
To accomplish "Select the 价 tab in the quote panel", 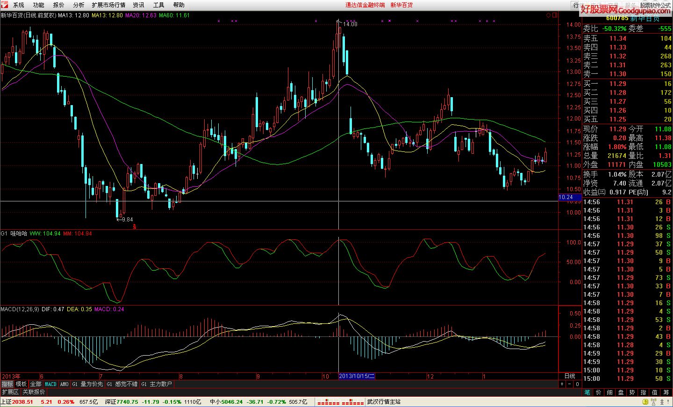I will click(599, 393).
